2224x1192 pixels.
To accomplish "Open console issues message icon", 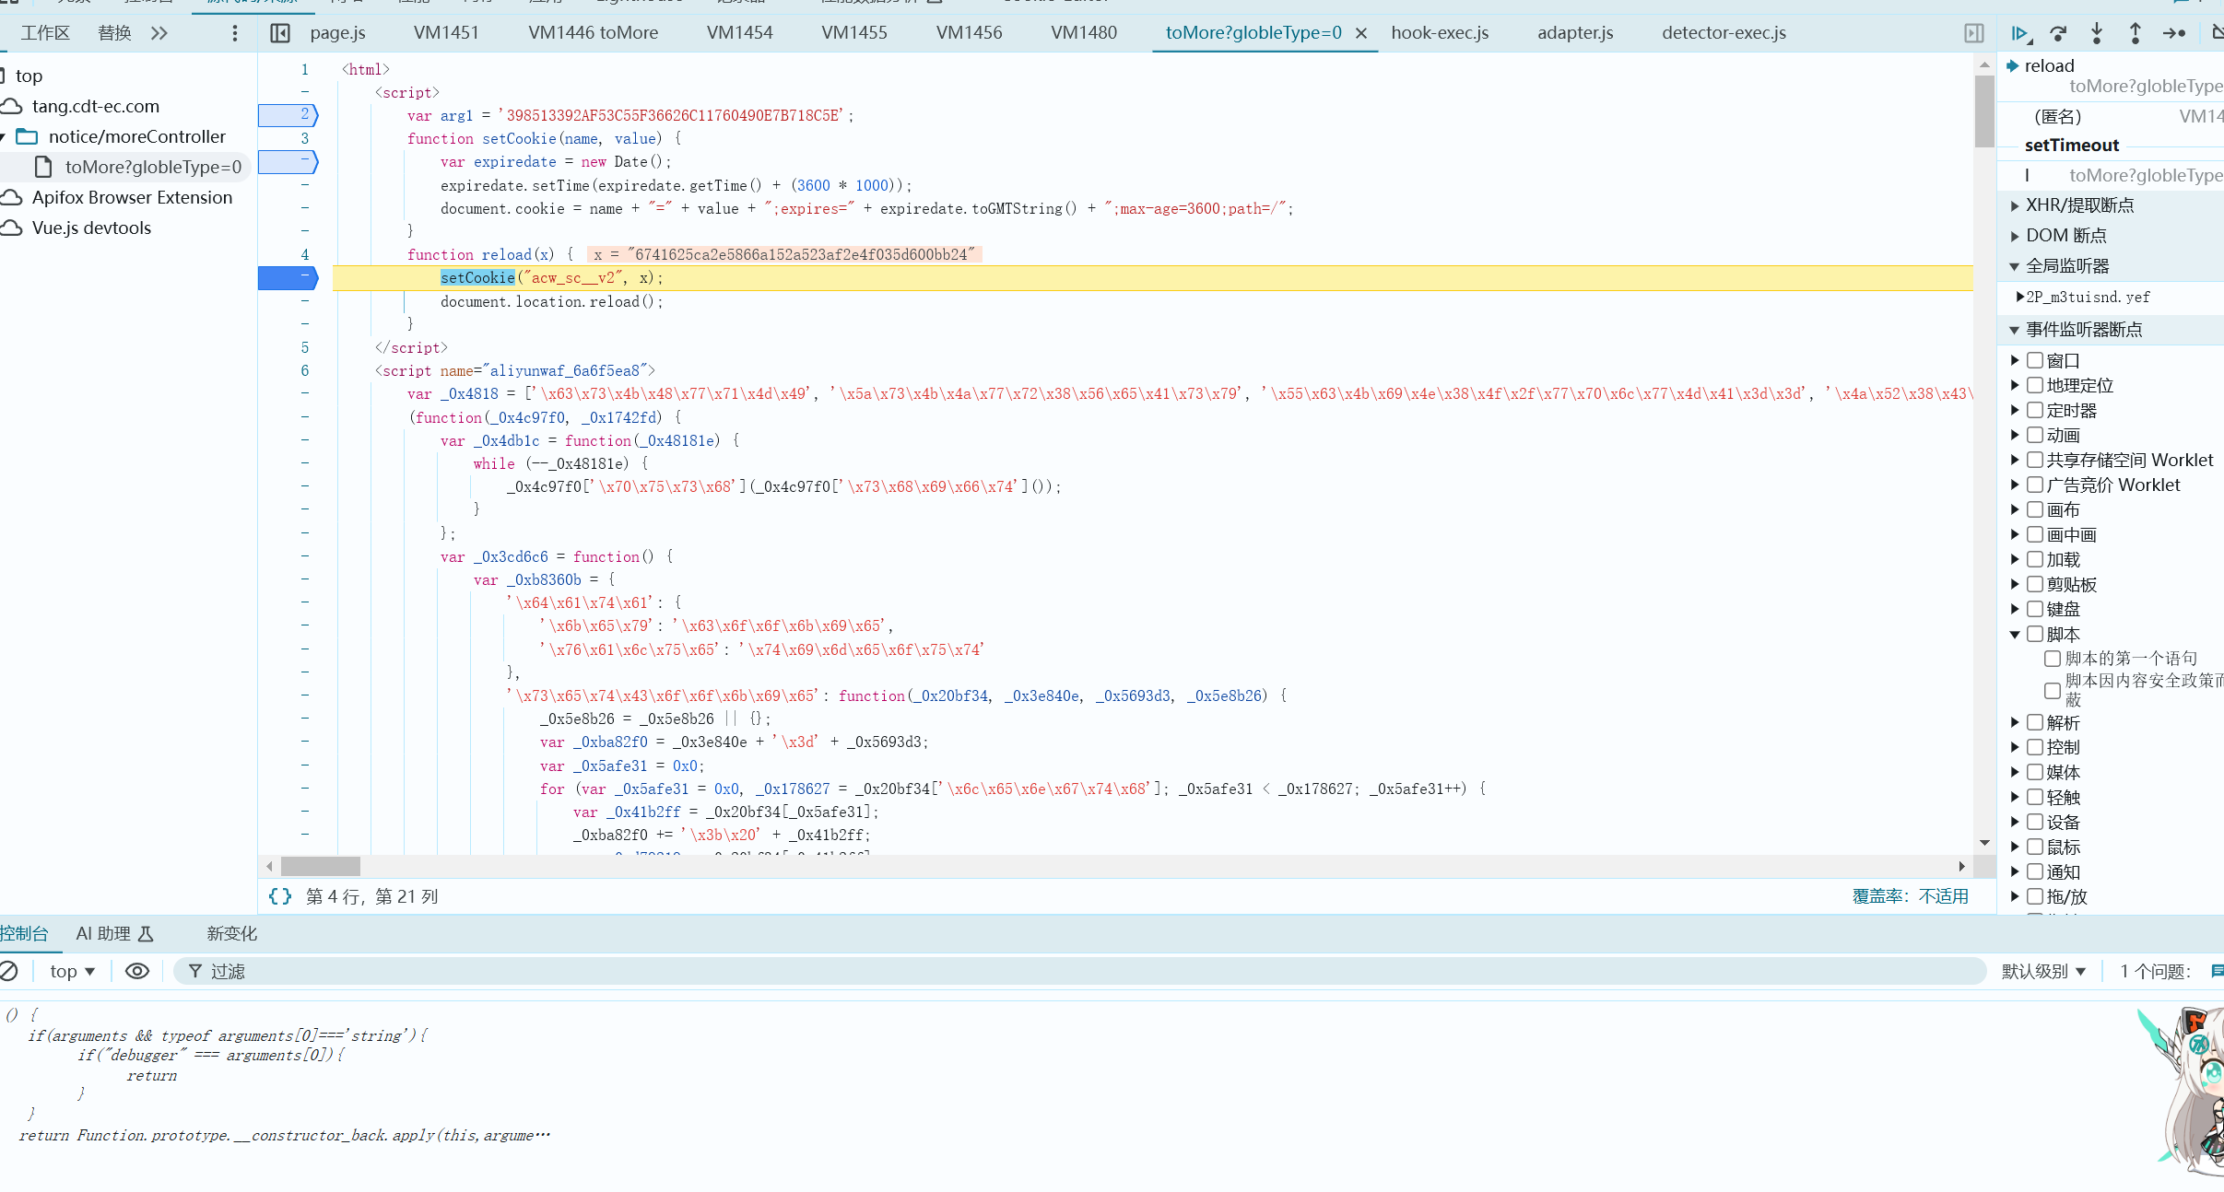I will 2216,971.
